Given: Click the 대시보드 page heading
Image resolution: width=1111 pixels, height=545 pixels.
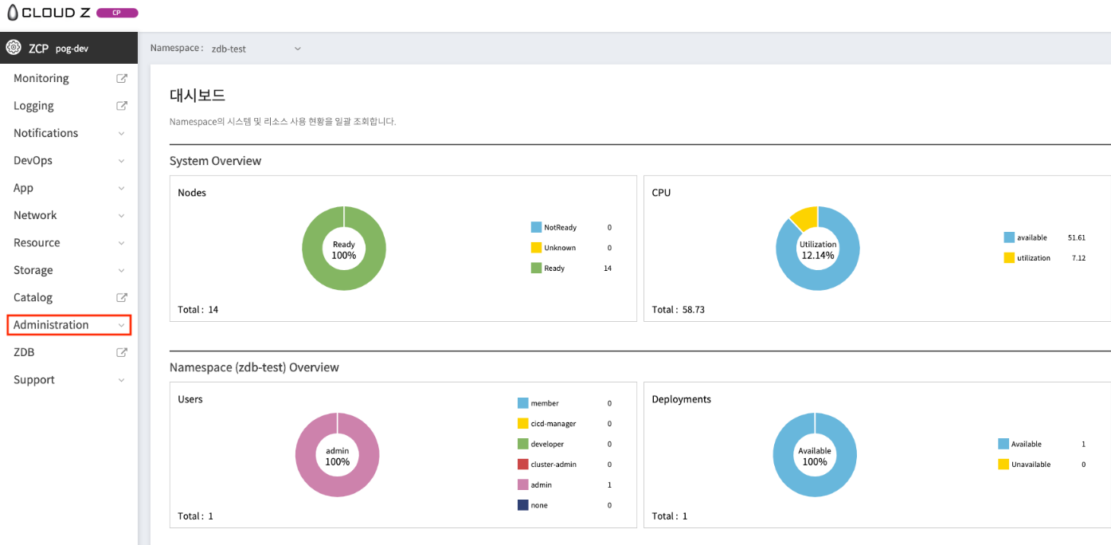Looking at the screenshot, I should (x=198, y=96).
